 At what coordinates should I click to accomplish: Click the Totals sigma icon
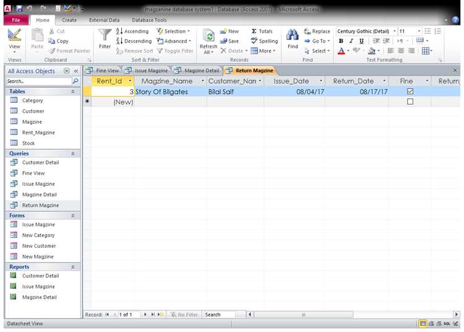point(254,31)
